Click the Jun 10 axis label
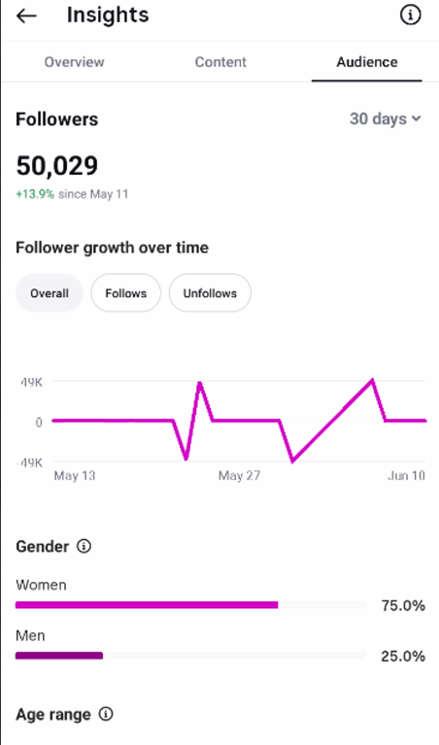Image resolution: width=439 pixels, height=745 pixels. pyautogui.click(x=406, y=476)
